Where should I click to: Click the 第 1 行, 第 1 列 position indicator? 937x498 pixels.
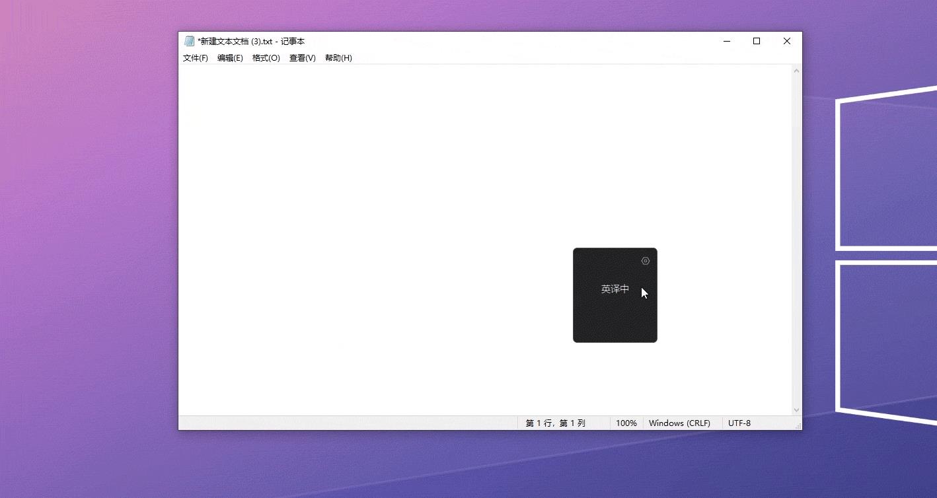[556, 423]
